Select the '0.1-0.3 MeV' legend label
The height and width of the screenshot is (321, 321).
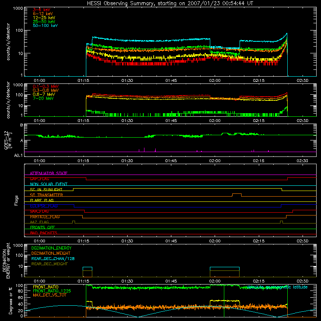coord(46,86)
